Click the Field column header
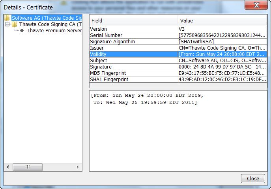This screenshot has height=189, width=271. point(134,21)
